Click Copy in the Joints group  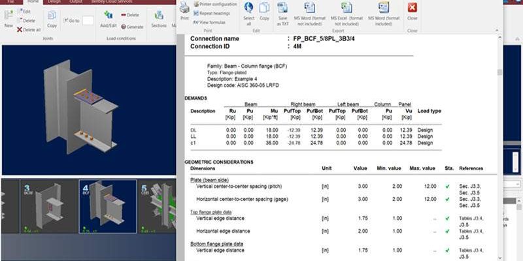point(52,19)
